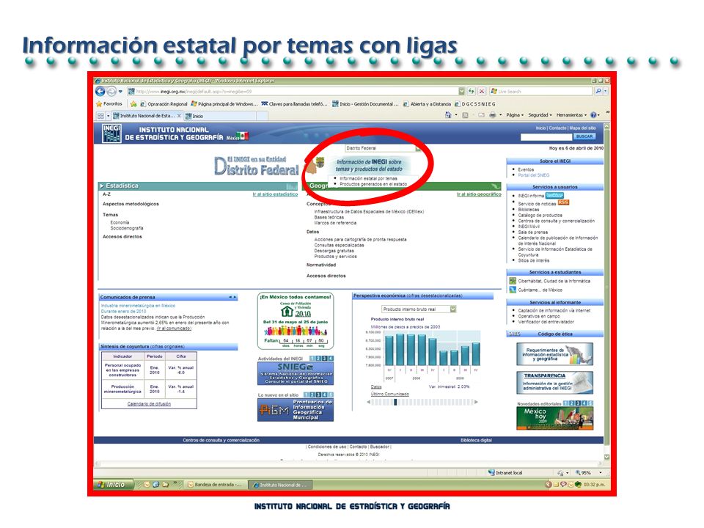Viewport: 704px width, 528px height.
Task: Open the address bar history dropdown arrow
Action: [461, 91]
